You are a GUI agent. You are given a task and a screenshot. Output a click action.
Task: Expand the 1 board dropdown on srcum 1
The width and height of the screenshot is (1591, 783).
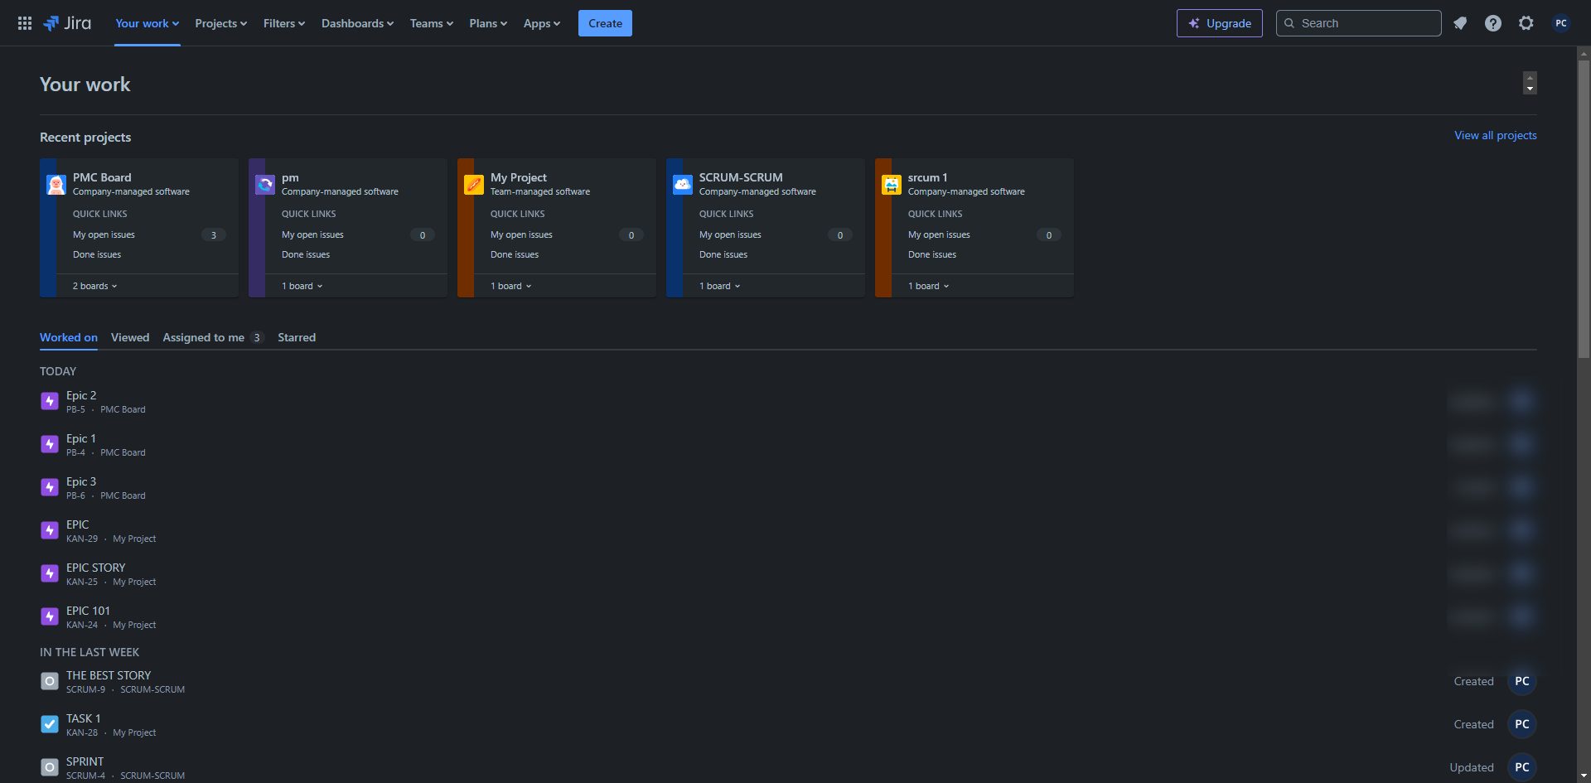929,286
